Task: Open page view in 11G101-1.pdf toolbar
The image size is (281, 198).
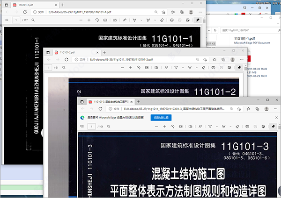Action: pyautogui.click(x=115, y=20)
